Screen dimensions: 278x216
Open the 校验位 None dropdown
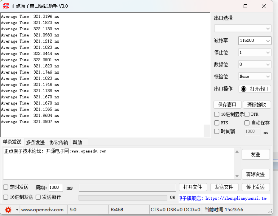[254, 76]
